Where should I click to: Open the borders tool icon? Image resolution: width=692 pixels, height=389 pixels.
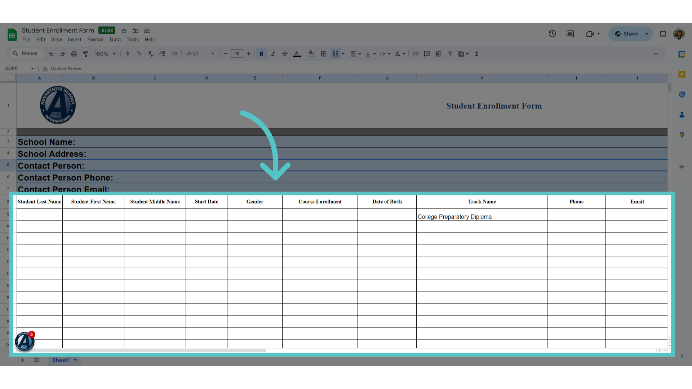tap(323, 54)
